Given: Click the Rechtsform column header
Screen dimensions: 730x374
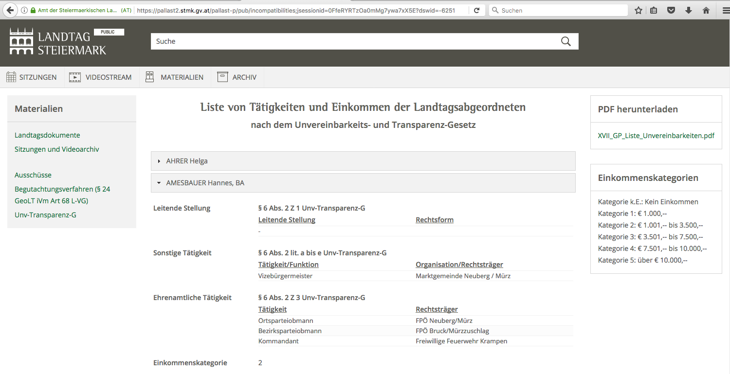Looking at the screenshot, I should click(x=435, y=220).
